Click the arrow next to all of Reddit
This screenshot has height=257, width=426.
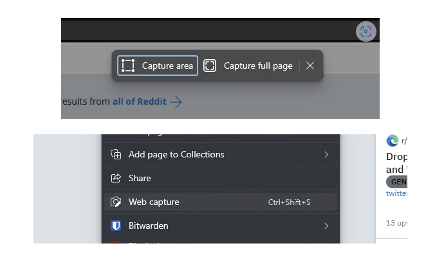click(176, 102)
